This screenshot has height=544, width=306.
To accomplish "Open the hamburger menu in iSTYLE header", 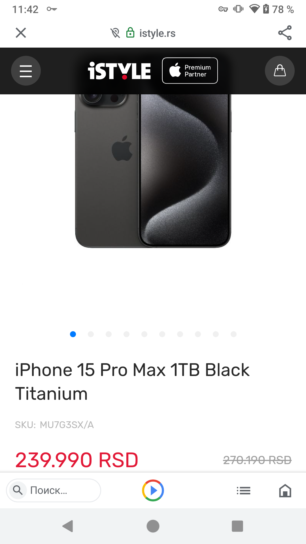I will point(26,71).
